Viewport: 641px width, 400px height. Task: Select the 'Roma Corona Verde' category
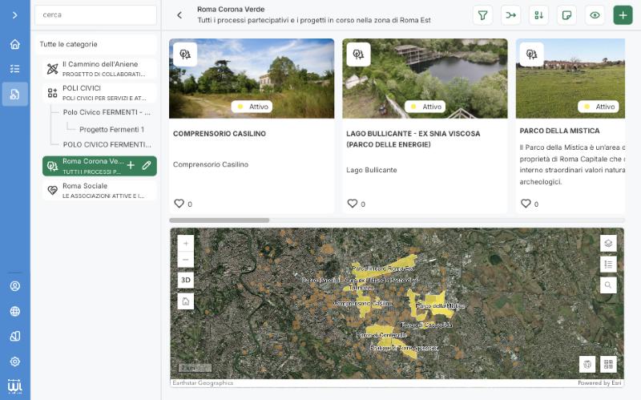[99, 166]
